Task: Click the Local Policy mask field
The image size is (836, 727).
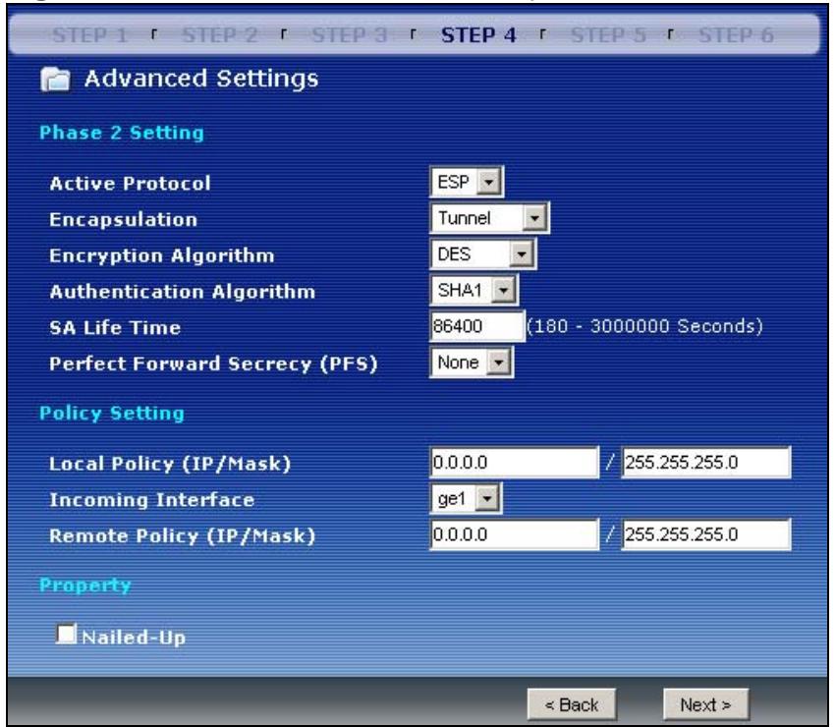Action: (706, 462)
